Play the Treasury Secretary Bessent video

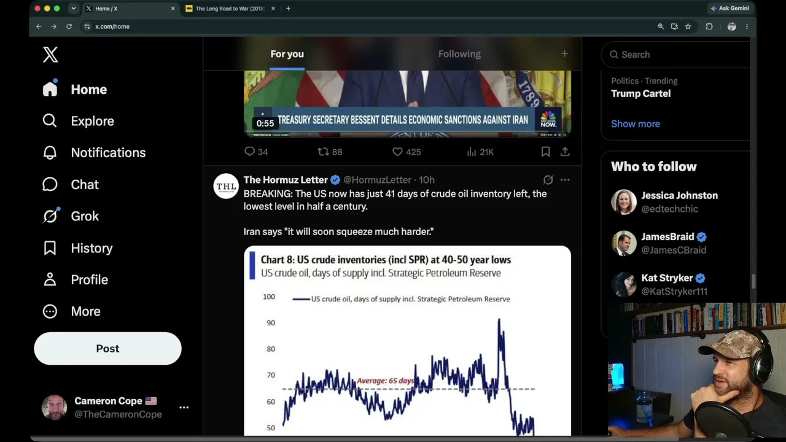(407, 103)
